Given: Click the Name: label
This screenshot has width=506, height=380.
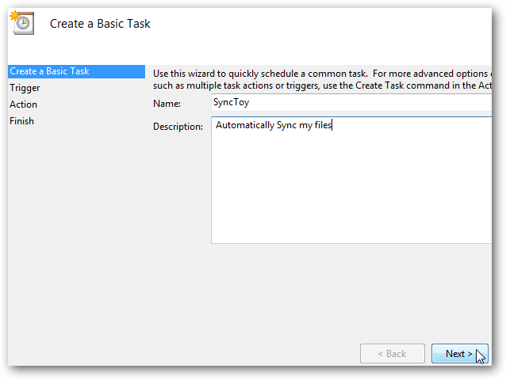Looking at the screenshot, I should click(x=167, y=104).
